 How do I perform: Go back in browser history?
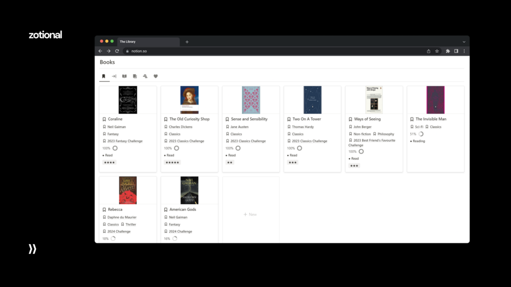[100, 51]
